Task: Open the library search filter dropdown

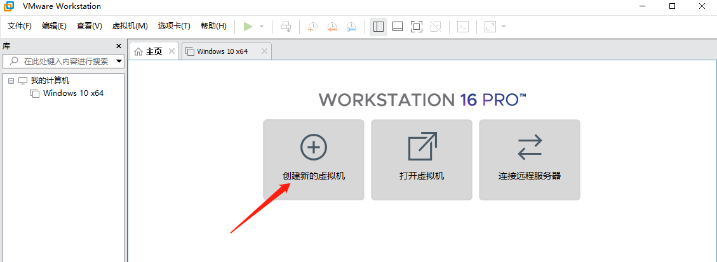Action: tap(119, 61)
